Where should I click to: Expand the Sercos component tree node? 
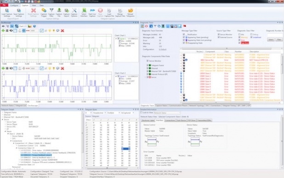tap(145, 77)
